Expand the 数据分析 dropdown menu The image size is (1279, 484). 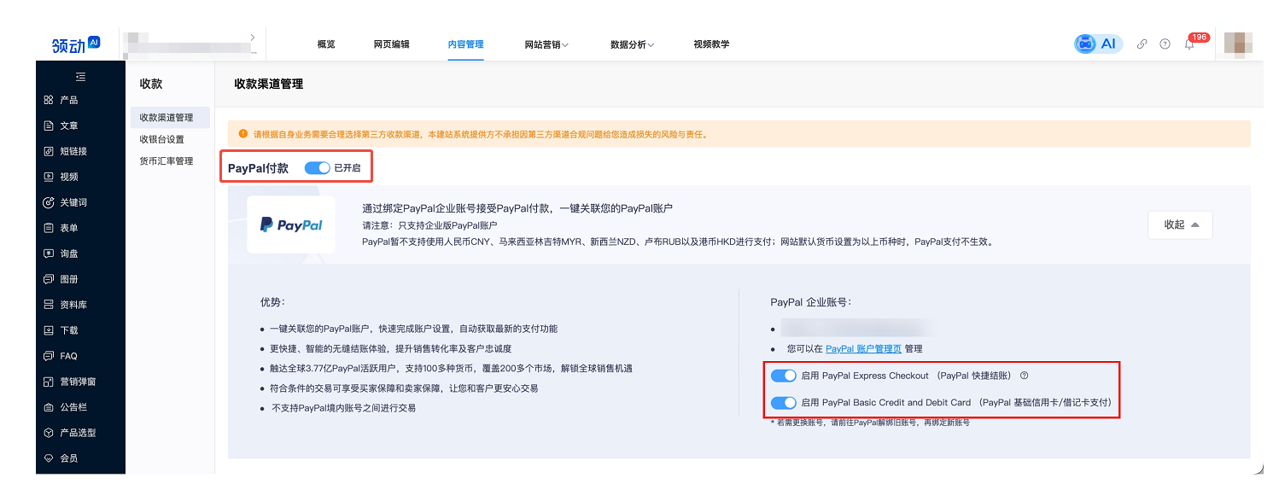[633, 44]
